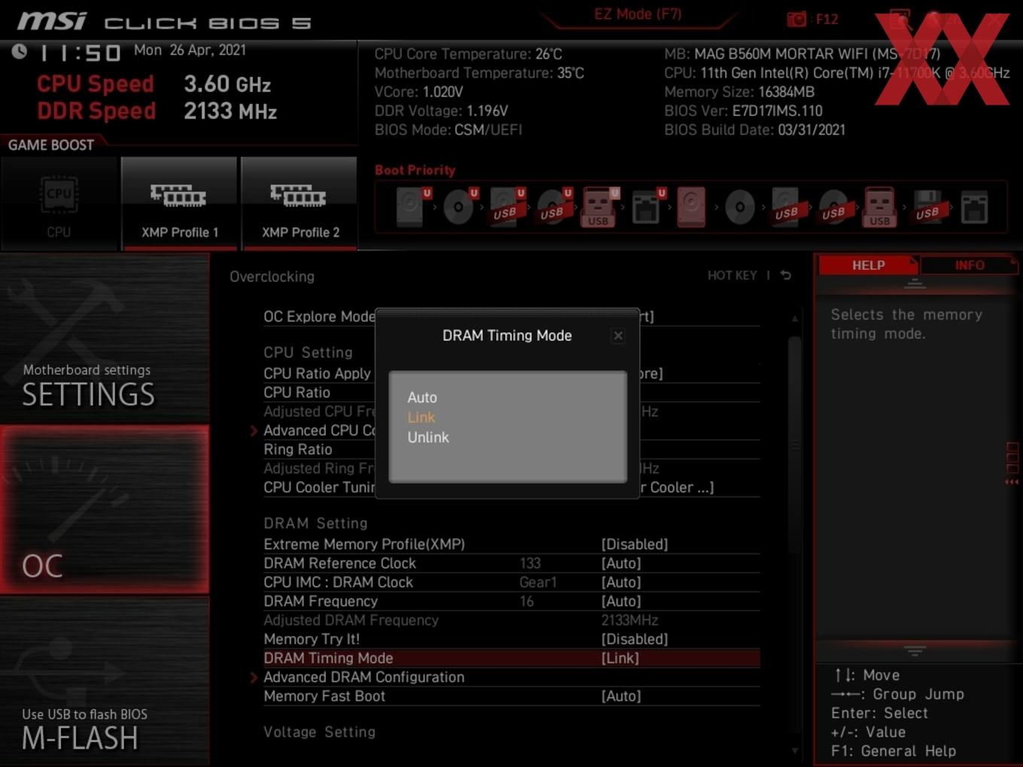The image size is (1023, 767).
Task: Choose the UEFI USB key boot icon with U badge
Action: click(x=600, y=207)
